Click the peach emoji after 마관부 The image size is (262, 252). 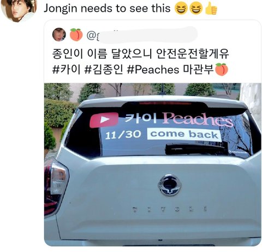pos(222,70)
